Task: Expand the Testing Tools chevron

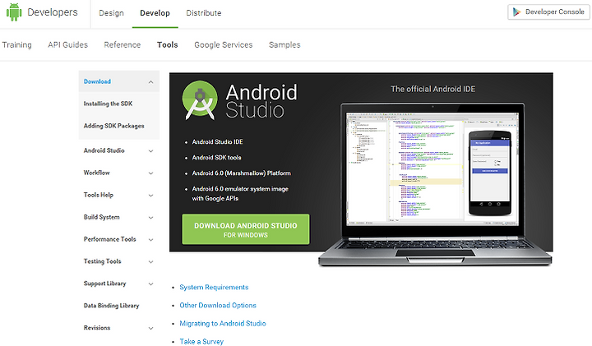Action: coord(150,262)
